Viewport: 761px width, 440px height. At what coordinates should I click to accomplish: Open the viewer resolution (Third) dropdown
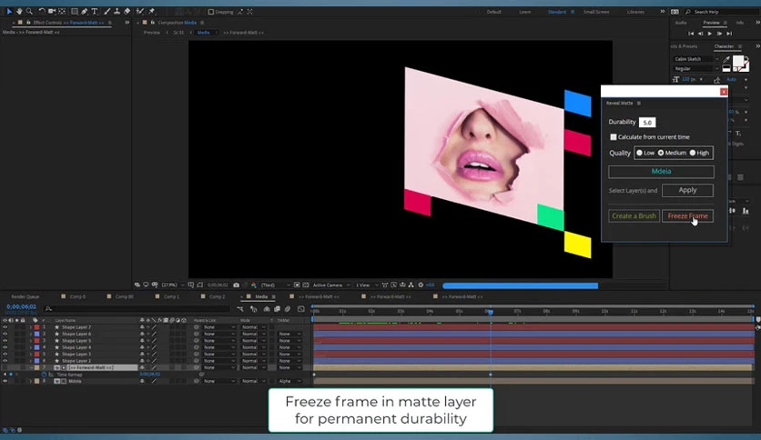[275, 285]
